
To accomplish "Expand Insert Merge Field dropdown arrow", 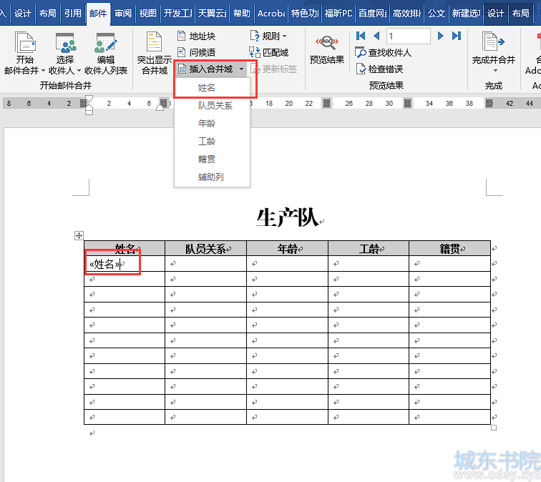I will point(242,69).
